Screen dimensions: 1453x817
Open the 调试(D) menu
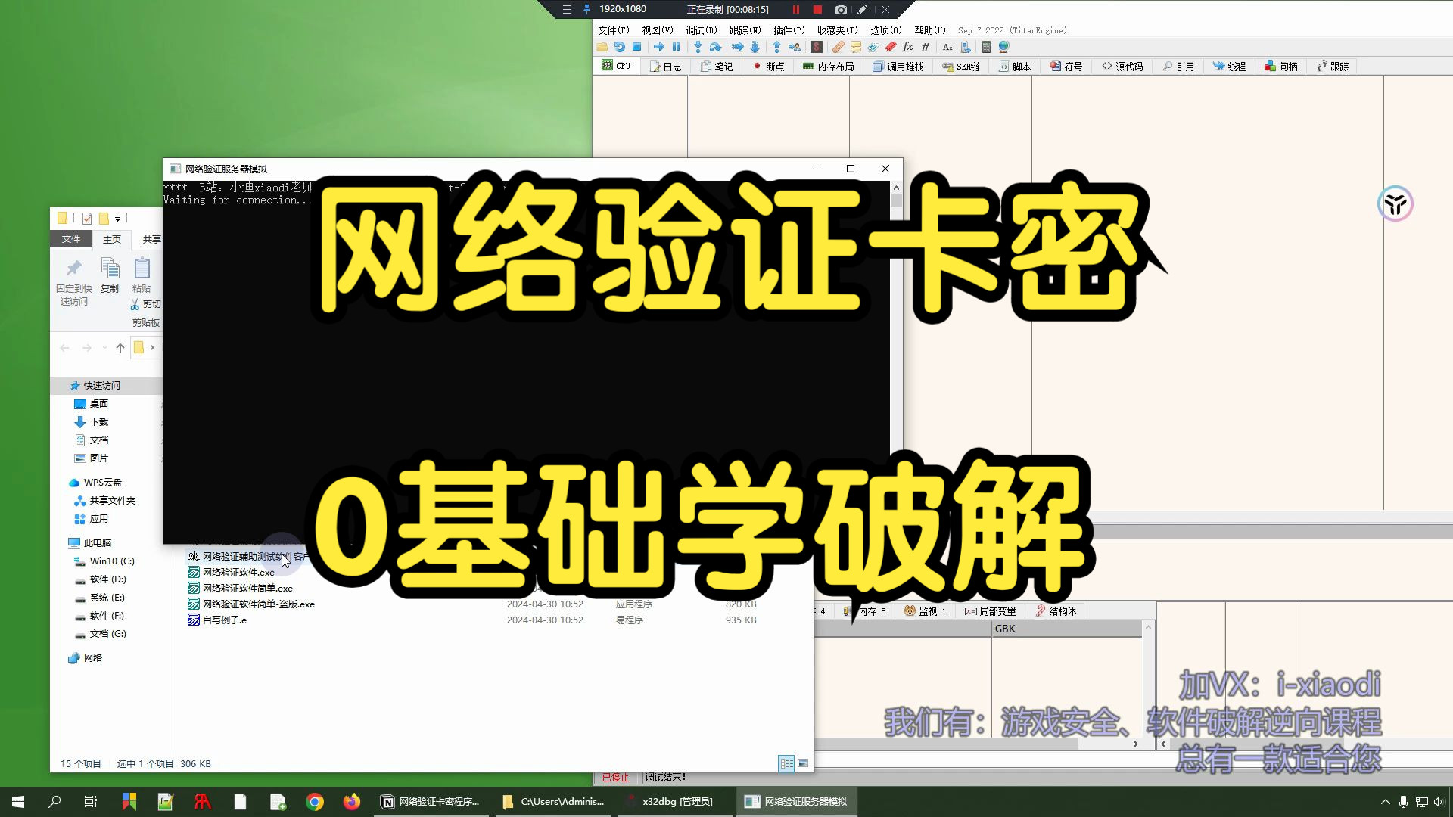pos(702,30)
